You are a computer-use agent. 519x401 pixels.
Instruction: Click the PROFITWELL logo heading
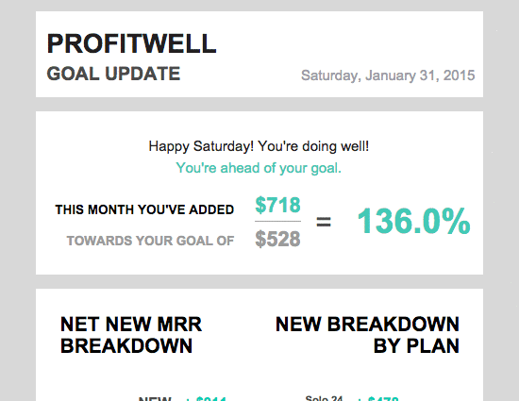pyautogui.click(x=131, y=43)
